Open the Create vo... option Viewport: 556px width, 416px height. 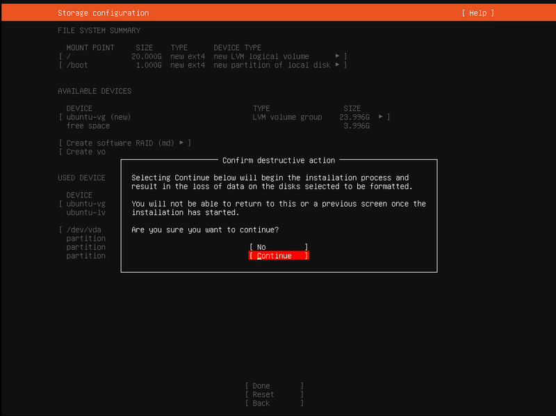[82, 152]
